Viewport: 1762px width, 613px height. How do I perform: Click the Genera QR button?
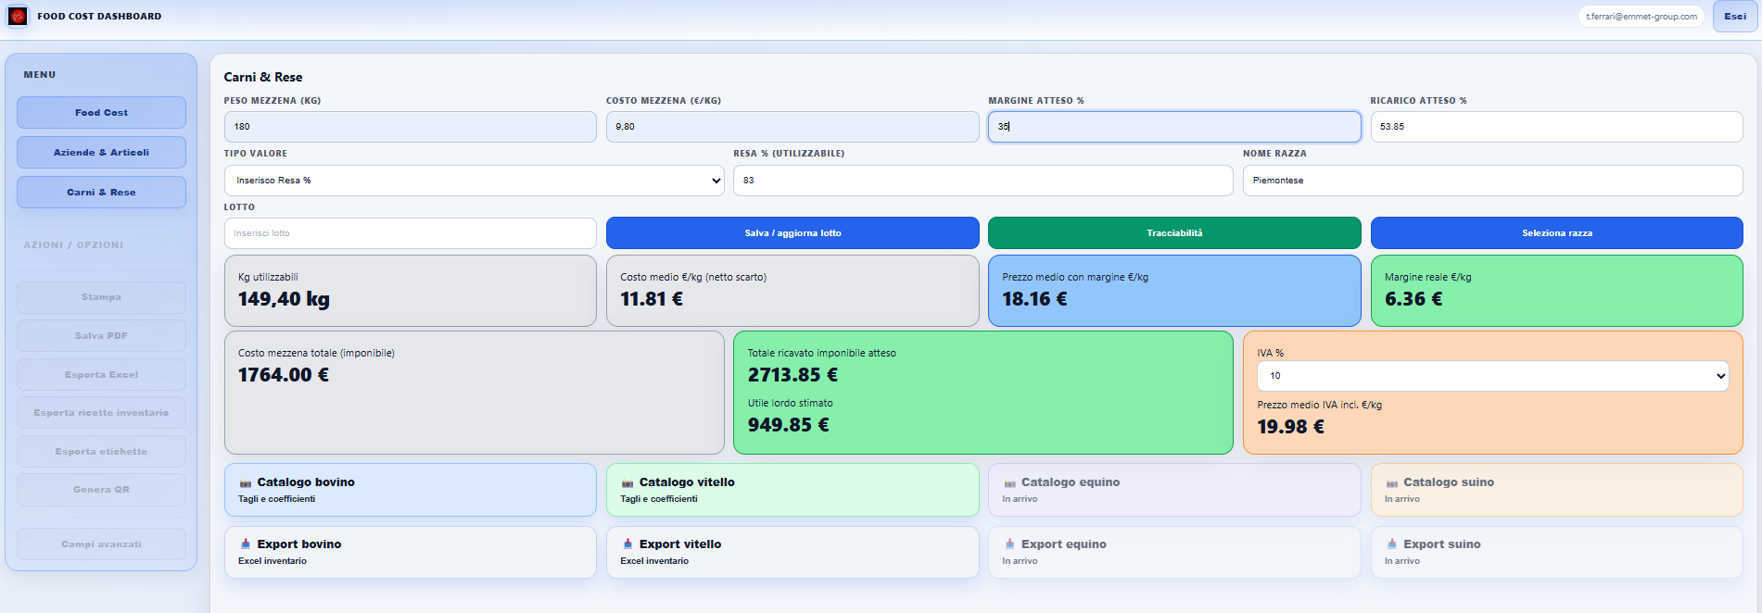(101, 490)
